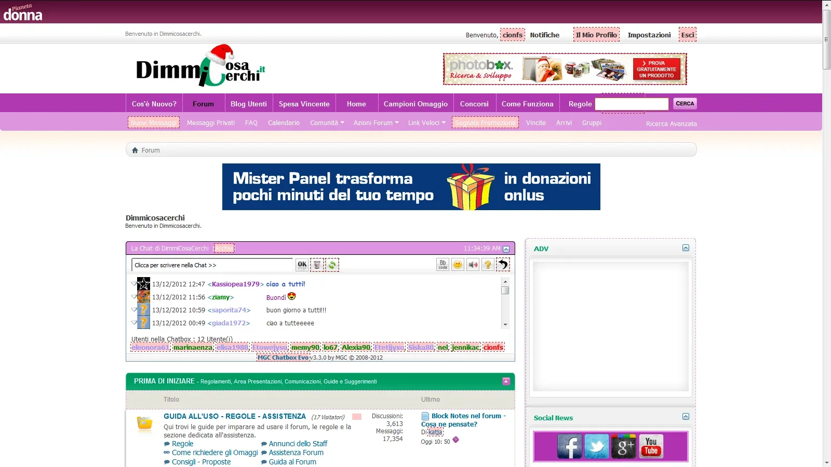
Task: Expand the Link Veloci dropdown
Action: click(x=426, y=123)
